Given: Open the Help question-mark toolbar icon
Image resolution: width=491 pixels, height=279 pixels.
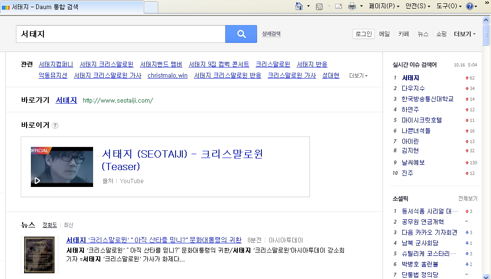Looking at the screenshot, I should click(x=469, y=6).
